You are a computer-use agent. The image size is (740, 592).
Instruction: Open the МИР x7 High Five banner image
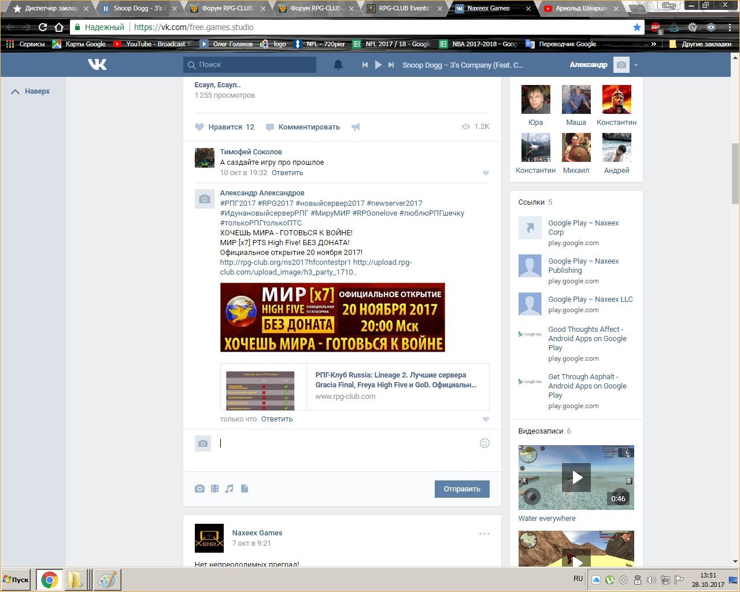point(332,317)
